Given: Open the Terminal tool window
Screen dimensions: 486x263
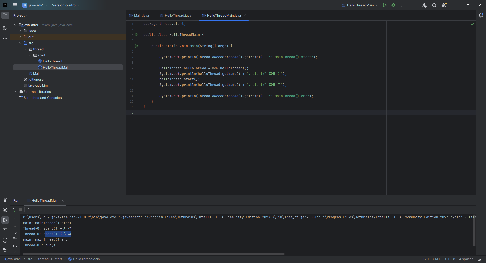Looking at the screenshot, I should point(5,230).
